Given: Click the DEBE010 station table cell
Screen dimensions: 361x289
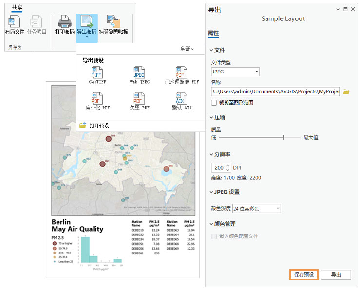Looking at the screenshot, I should tap(137, 230).
